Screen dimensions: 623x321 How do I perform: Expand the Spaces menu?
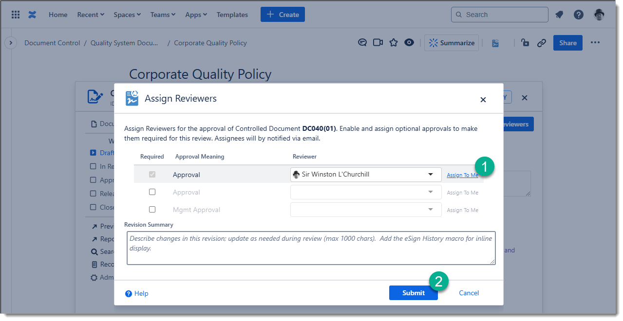(x=127, y=15)
